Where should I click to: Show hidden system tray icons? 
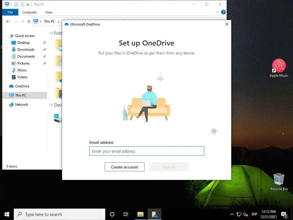[x=232, y=214]
